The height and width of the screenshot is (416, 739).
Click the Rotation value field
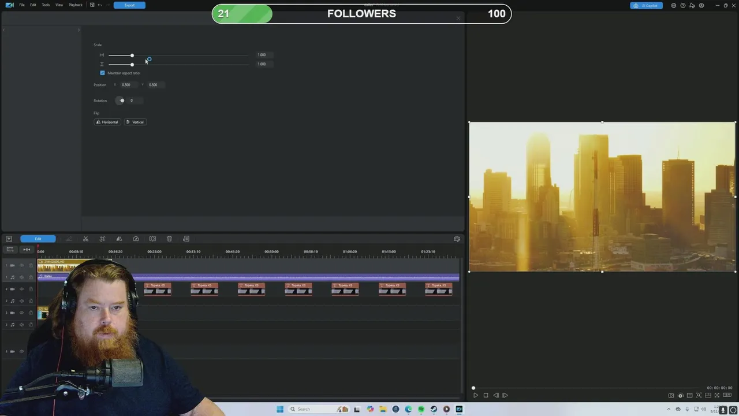136,101
